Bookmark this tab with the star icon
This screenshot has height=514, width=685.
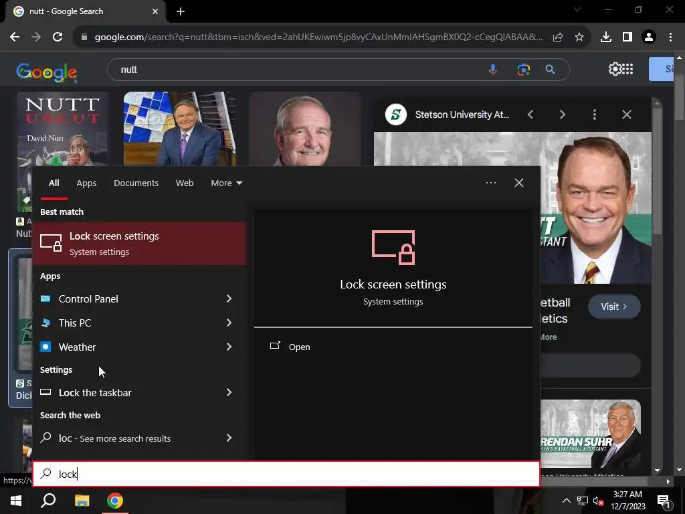(x=579, y=37)
